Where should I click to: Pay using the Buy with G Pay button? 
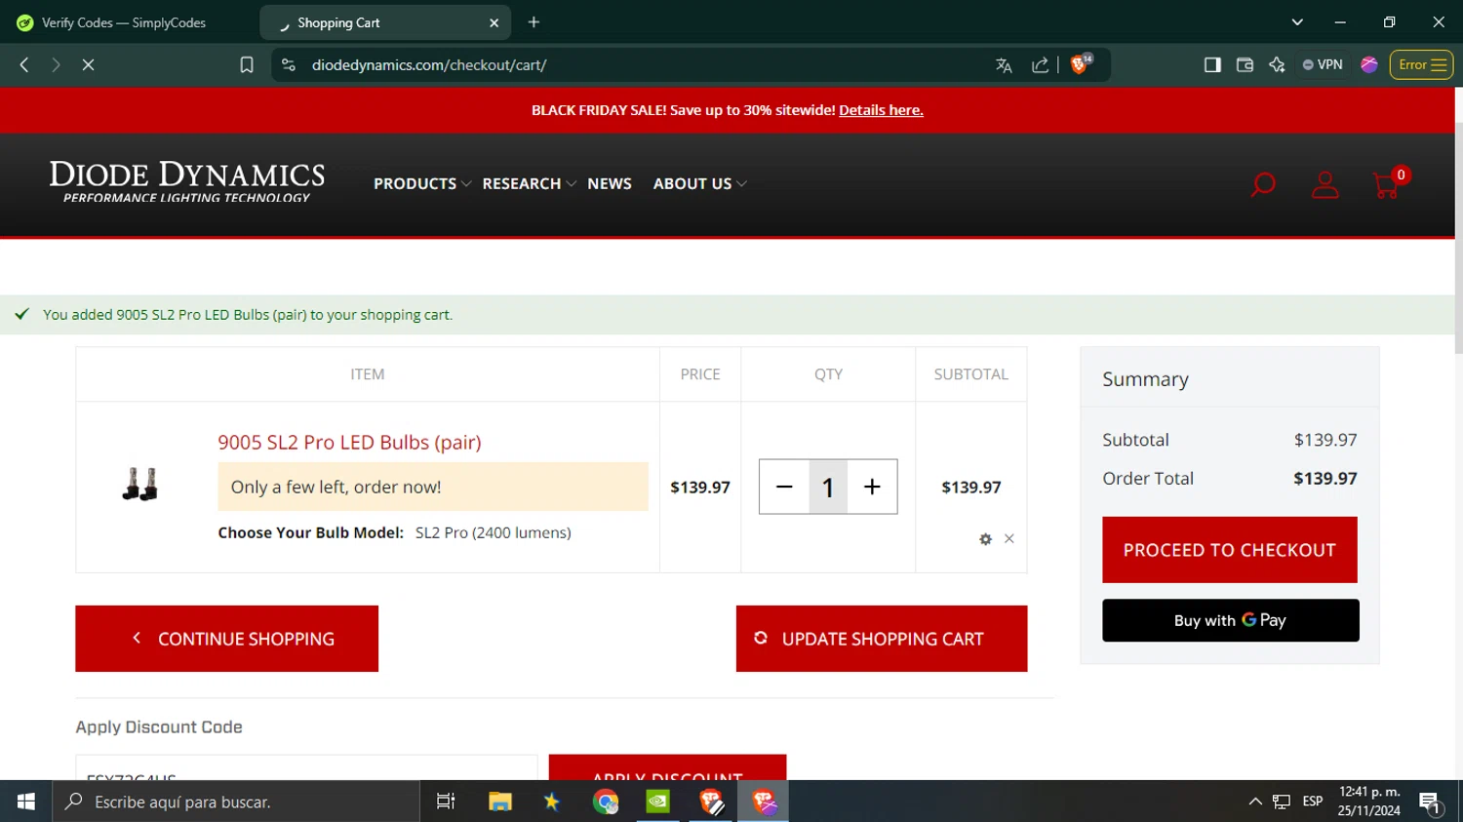click(1231, 620)
